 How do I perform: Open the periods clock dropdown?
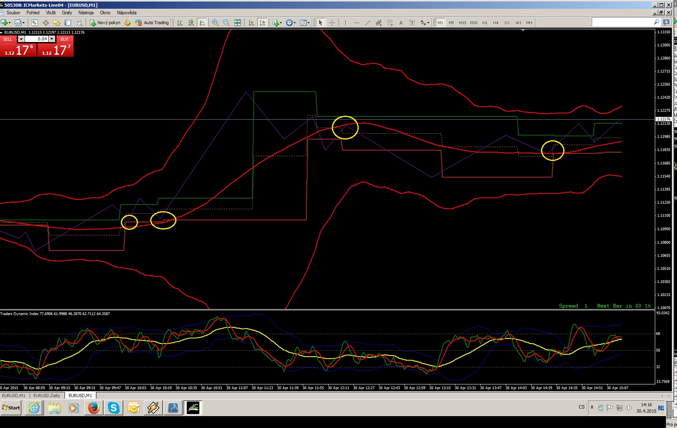[x=291, y=23]
